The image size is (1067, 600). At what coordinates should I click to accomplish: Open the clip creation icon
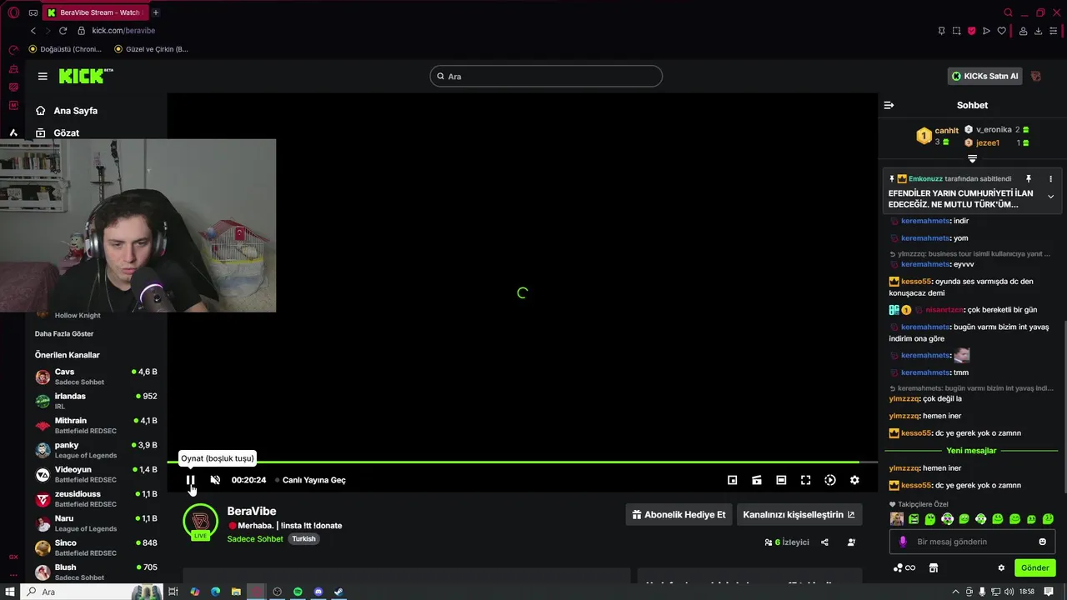click(x=757, y=480)
